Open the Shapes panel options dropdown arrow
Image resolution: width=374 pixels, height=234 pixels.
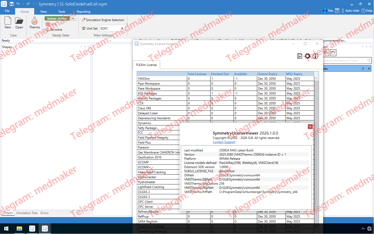81,47
